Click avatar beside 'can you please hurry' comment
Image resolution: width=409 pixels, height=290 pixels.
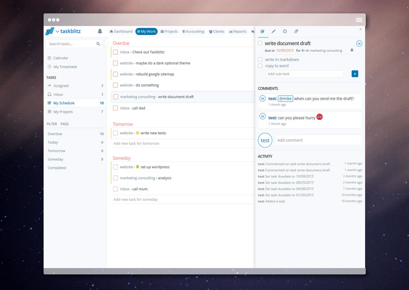[262, 116]
